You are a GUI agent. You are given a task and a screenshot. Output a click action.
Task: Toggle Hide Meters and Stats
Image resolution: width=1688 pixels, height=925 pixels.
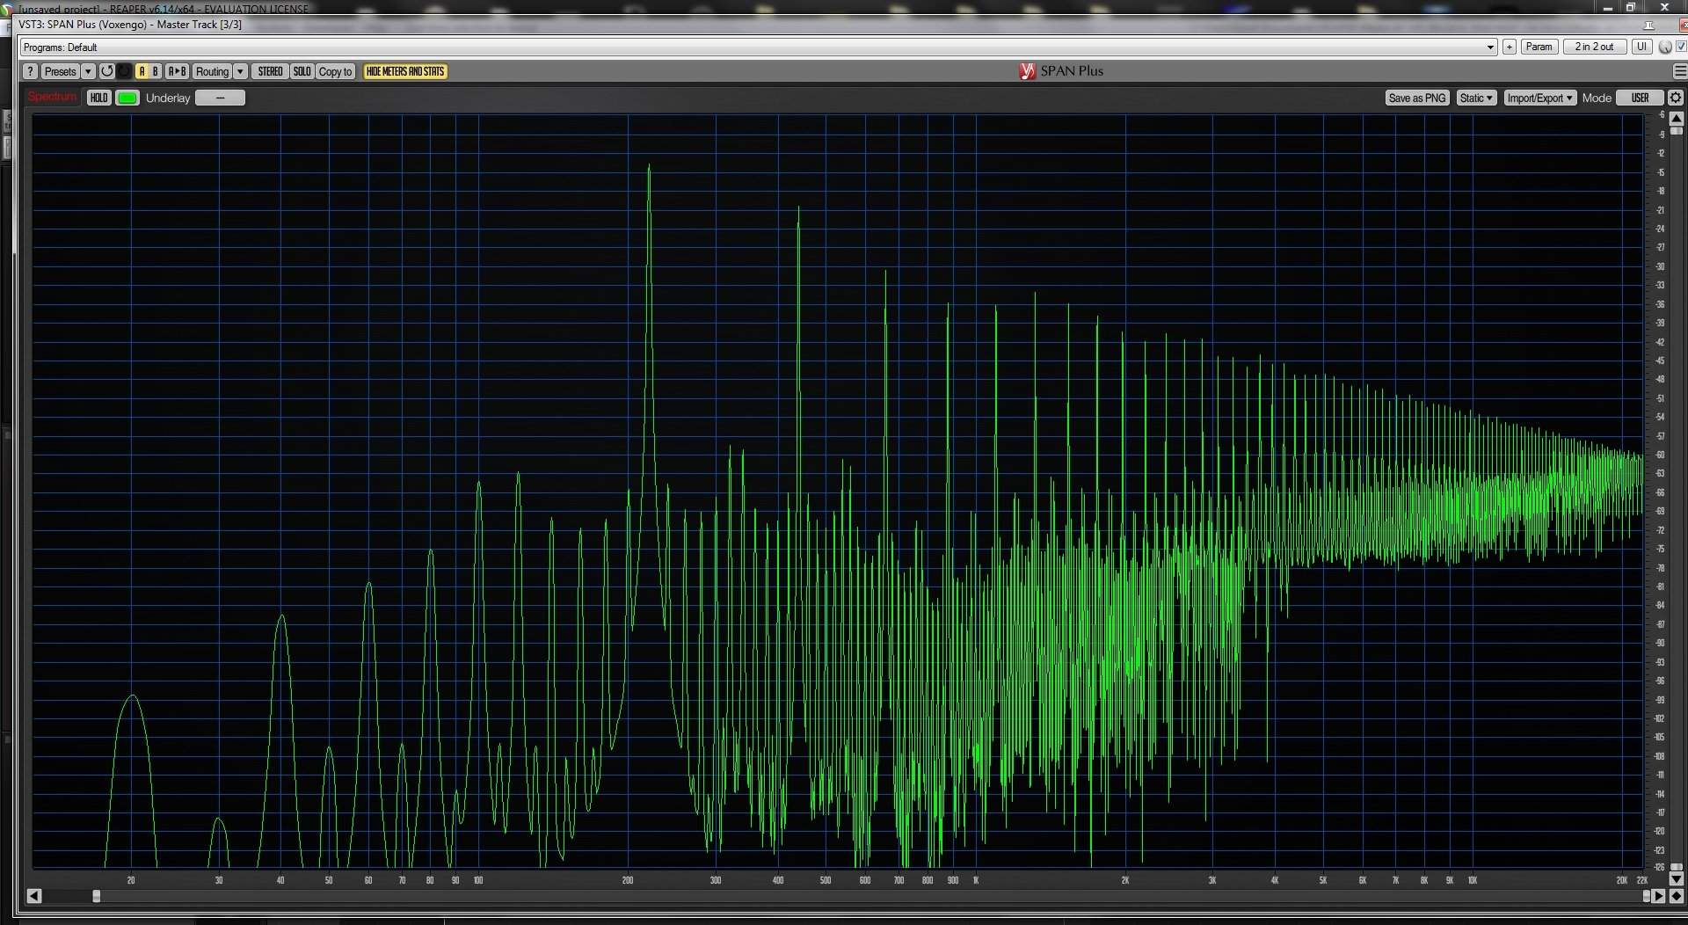[405, 71]
